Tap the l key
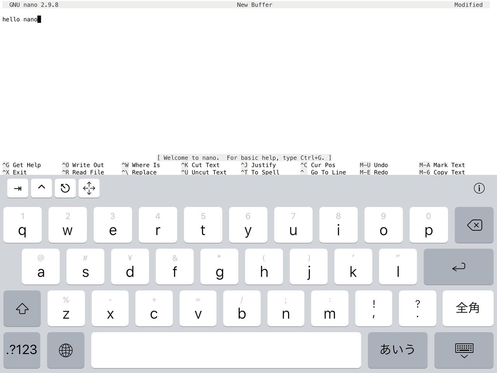The height and width of the screenshot is (373, 497). tap(398, 267)
